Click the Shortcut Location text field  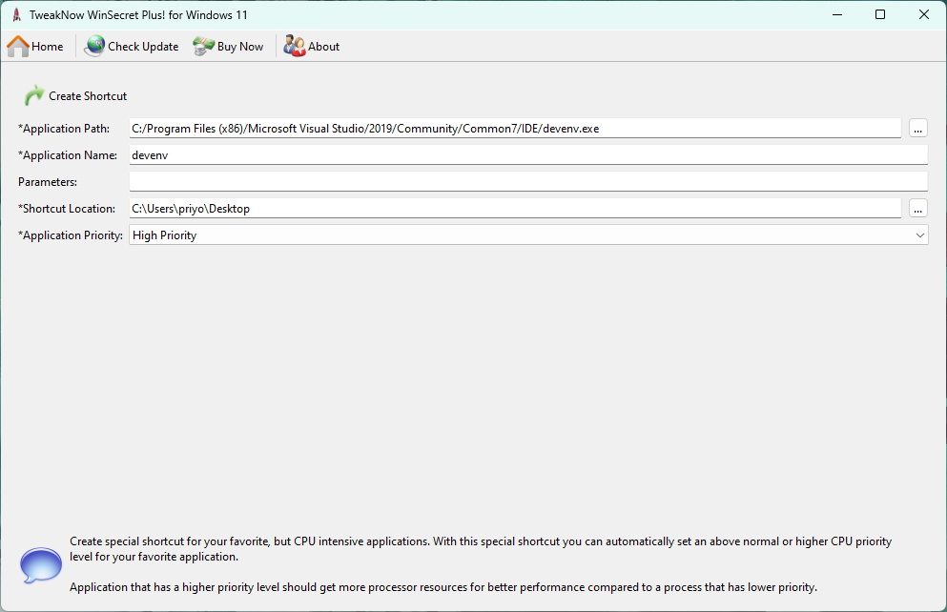click(x=515, y=209)
